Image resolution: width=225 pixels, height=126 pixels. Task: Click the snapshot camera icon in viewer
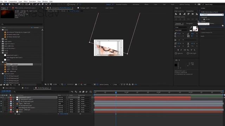pos(76,84)
